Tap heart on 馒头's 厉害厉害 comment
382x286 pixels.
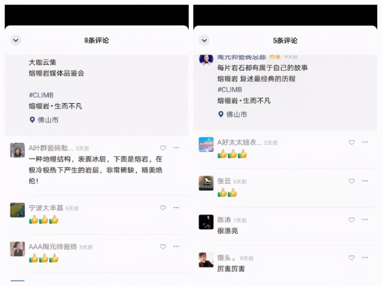tap(351, 258)
